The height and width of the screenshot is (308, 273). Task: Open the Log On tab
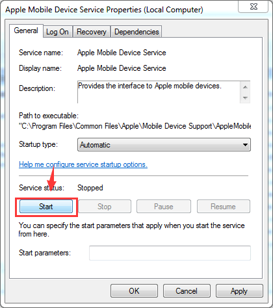click(x=57, y=32)
